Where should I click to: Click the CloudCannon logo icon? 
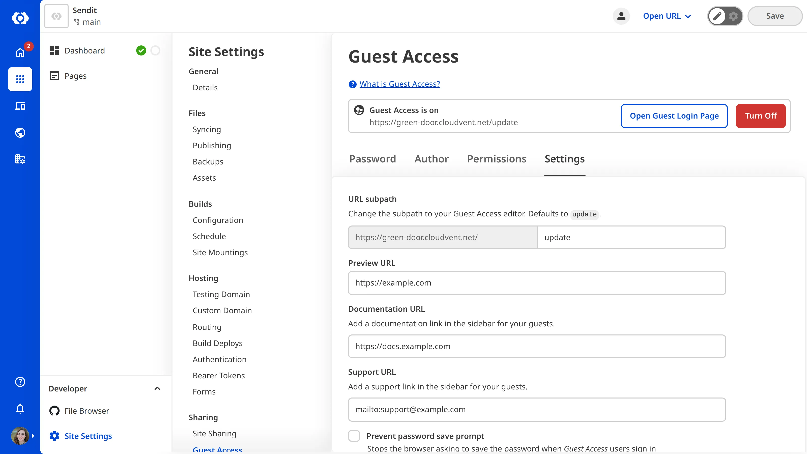pos(20,18)
